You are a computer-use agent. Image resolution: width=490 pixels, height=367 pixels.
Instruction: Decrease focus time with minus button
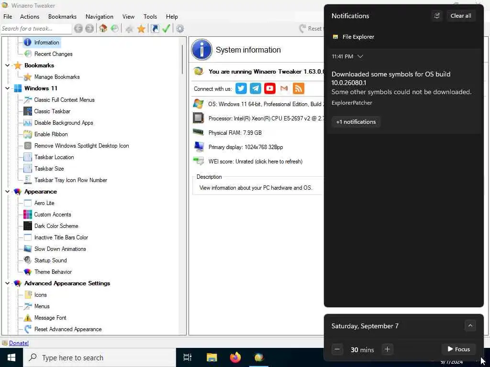(337, 349)
